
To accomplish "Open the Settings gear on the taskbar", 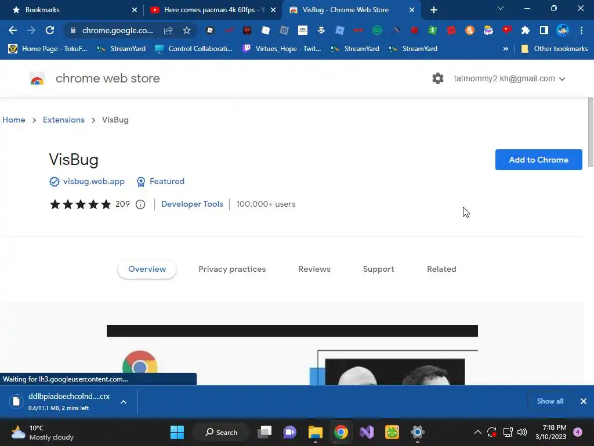I will pos(418,432).
